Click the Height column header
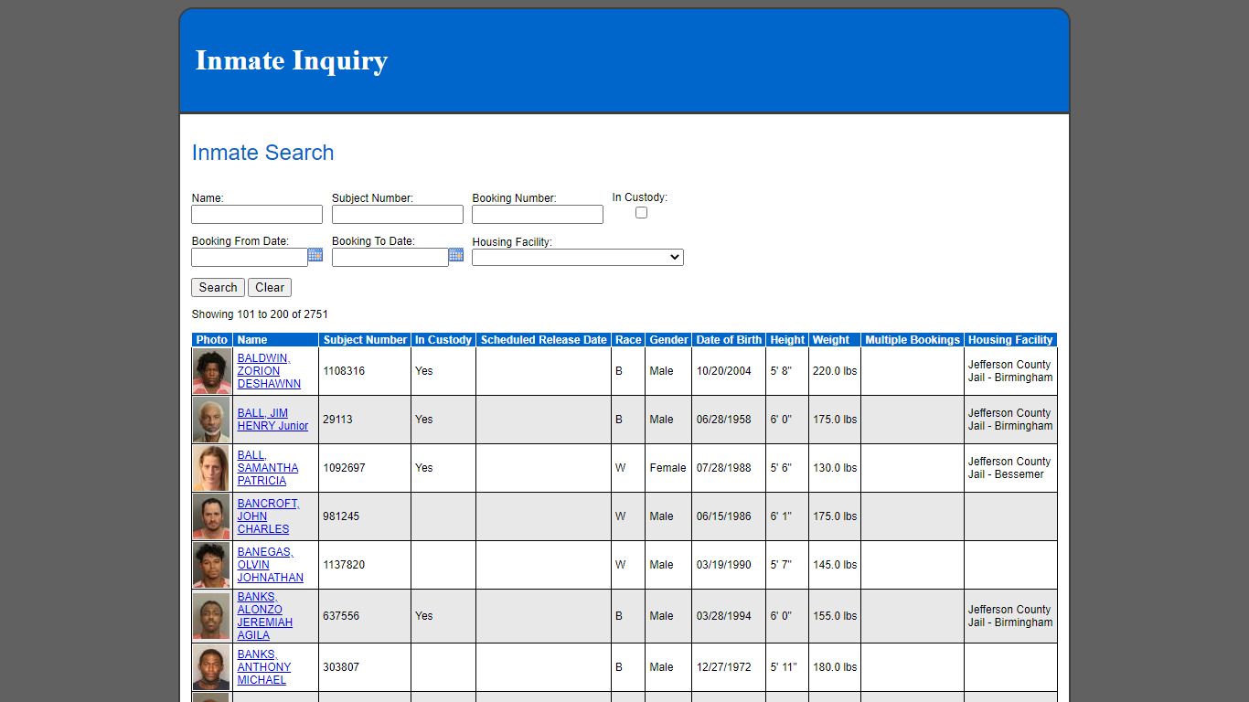This screenshot has height=702, width=1249. pos(787,340)
